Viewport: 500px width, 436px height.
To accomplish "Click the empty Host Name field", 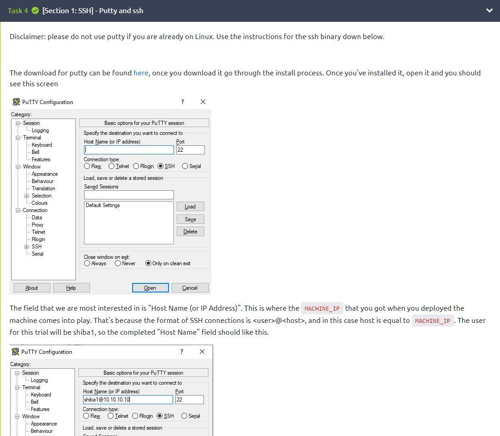I will (129, 150).
